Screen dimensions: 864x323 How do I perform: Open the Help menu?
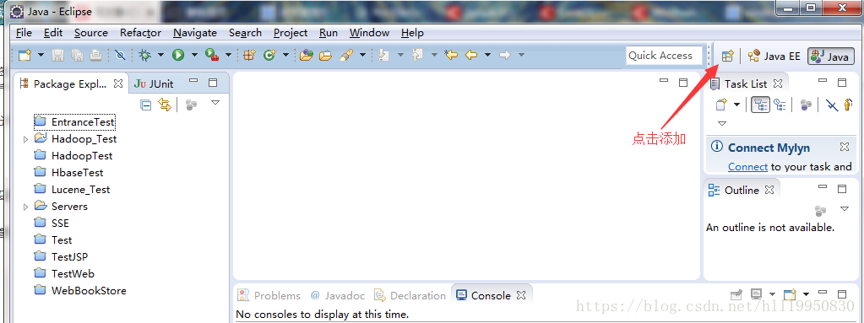pos(412,33)
